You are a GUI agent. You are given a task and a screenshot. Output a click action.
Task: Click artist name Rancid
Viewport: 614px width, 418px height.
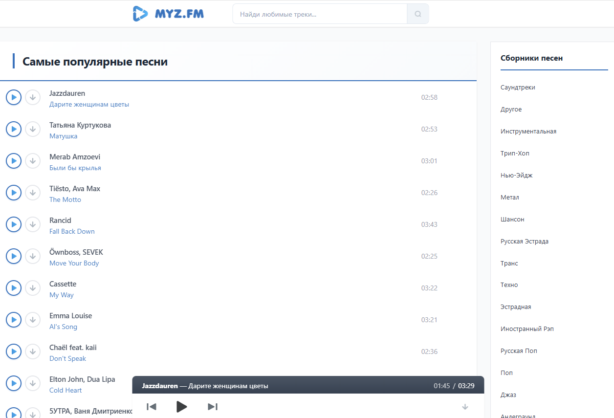coord(60,220)
